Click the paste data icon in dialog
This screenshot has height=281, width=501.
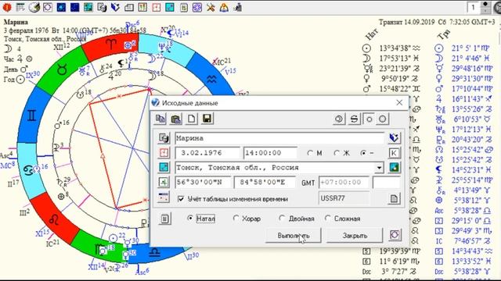coord(175,119)
